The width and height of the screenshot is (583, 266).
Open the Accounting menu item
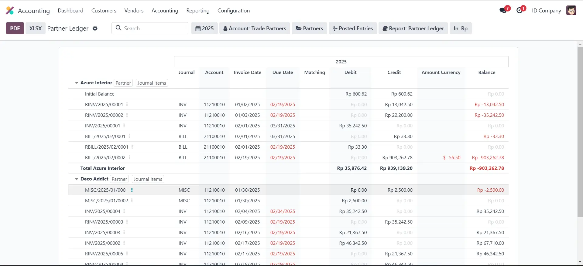coord(165,11)
